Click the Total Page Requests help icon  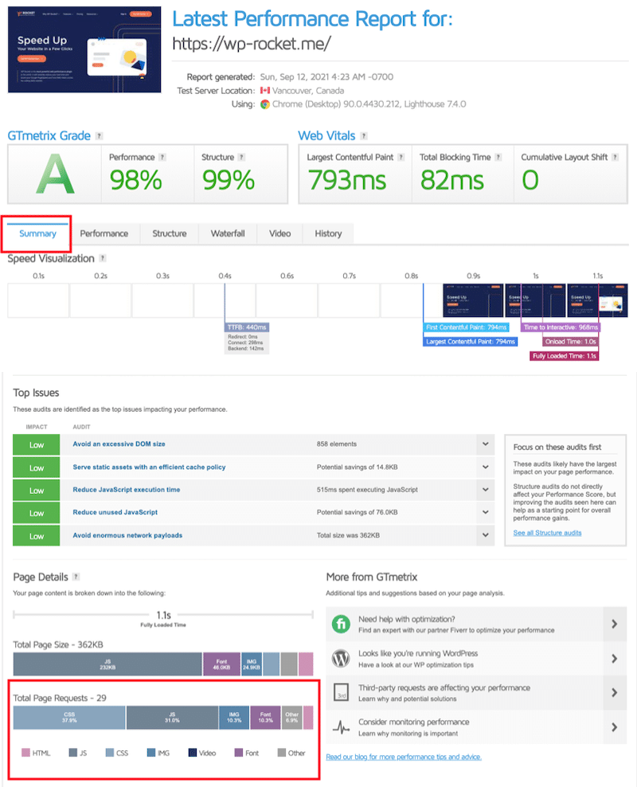point(111,696)
